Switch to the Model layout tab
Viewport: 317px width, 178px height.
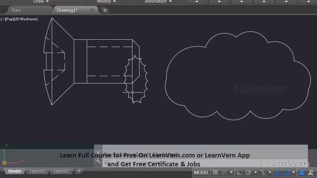[14, 171]
